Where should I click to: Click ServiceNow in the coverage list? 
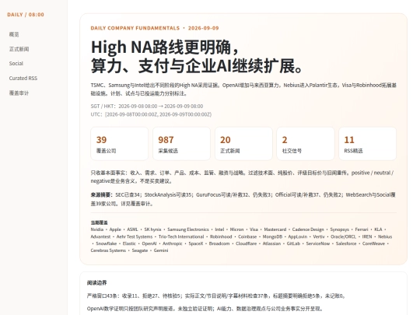coord(318,243)
